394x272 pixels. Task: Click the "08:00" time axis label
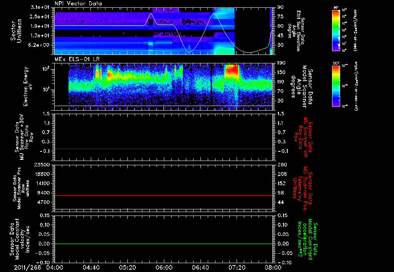[273, 267]
